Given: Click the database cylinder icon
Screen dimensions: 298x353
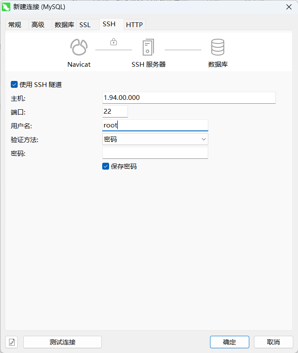Looking at the screenshot, I should click(x=217, y=47).
